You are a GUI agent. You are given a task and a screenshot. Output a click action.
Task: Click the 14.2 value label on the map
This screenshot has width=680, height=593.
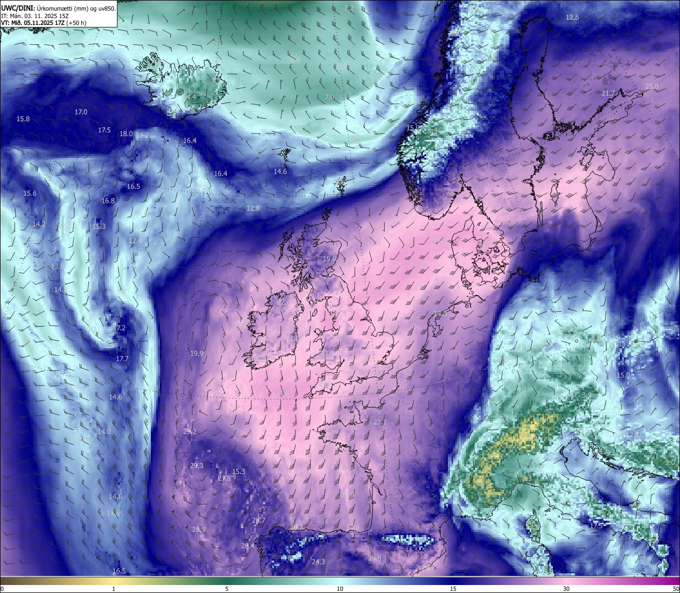(39, 224)
